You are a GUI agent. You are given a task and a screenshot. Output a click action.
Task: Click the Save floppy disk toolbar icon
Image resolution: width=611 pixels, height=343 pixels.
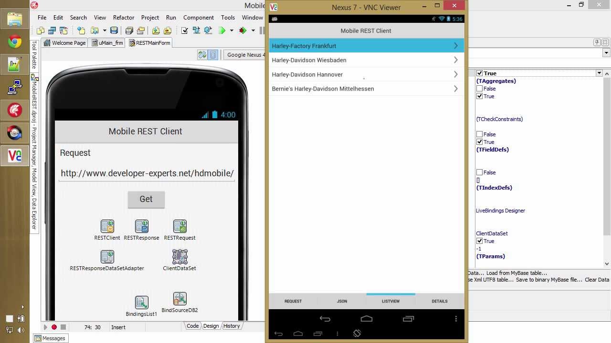(x=114, y=30)
